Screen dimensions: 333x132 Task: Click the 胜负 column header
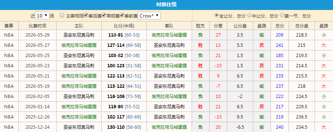pyautogui.click(x=200, y=26)
